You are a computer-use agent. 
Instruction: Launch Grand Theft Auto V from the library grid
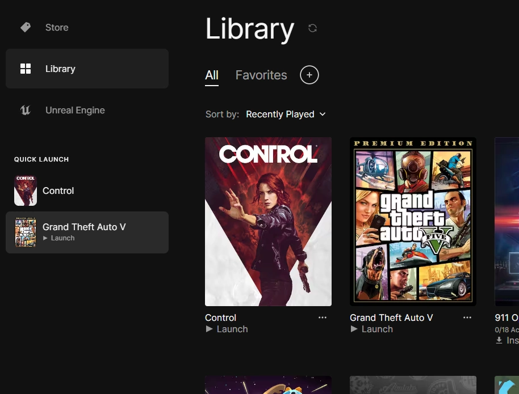pos(372,329)
